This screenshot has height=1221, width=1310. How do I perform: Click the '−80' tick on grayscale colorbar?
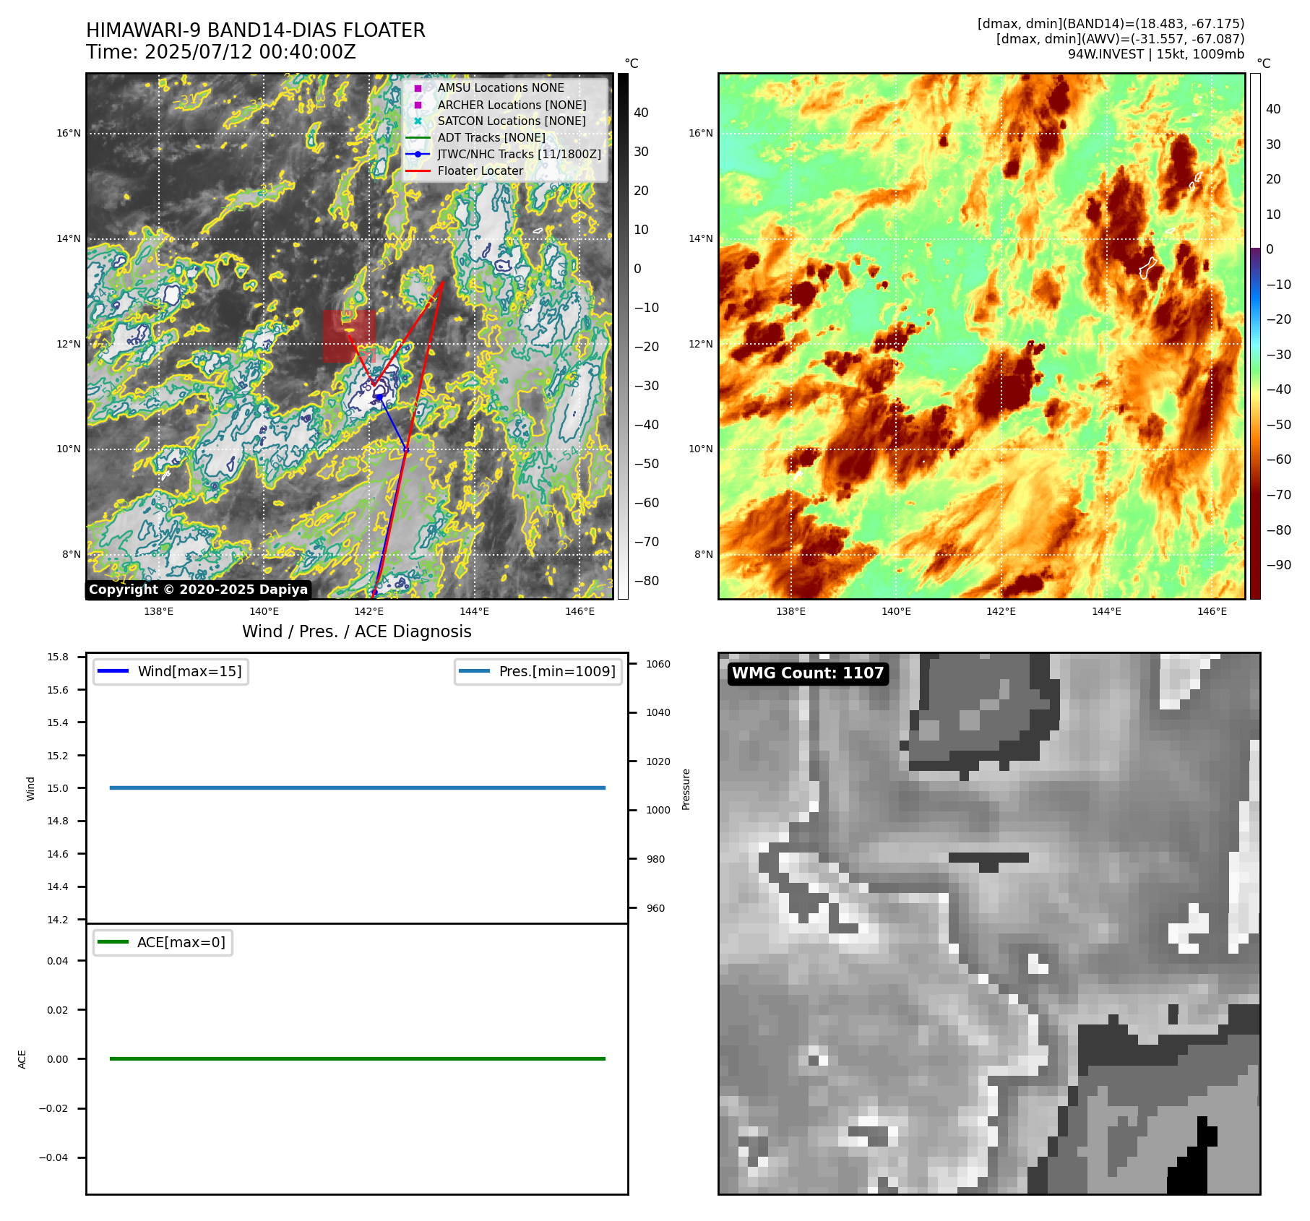tap(646, 581)
